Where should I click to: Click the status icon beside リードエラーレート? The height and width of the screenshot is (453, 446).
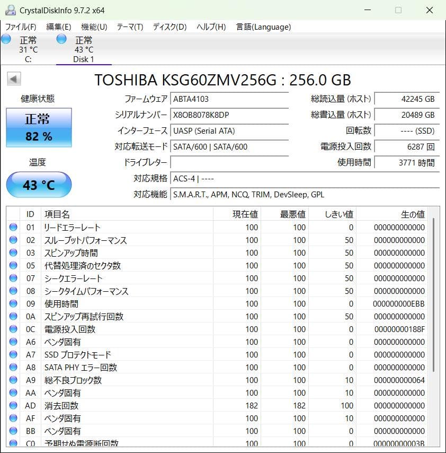point(13,228)
